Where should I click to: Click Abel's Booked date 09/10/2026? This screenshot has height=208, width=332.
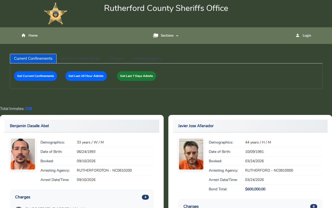(86, 161)
